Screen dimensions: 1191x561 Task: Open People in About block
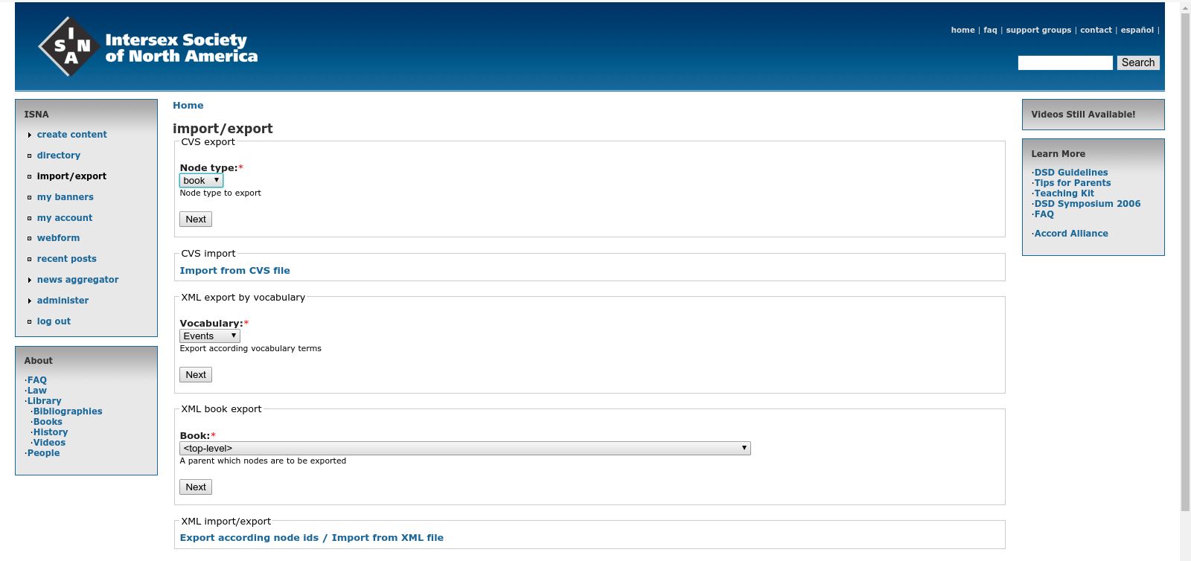click(x=43, y=453)
